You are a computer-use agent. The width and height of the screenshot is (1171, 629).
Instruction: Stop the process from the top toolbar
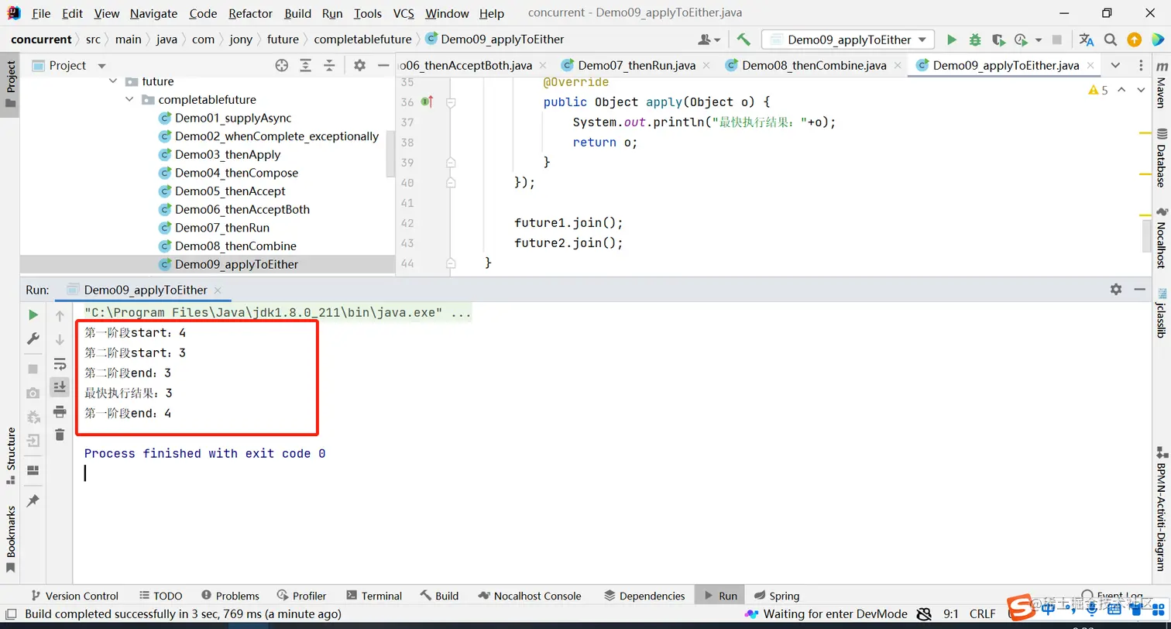pyautogui.click(x=1058, y=40)
